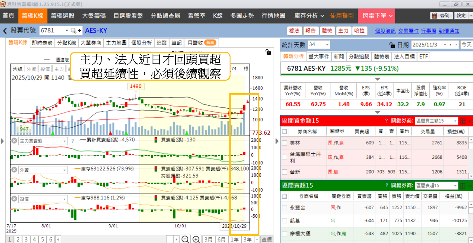Click the zoom out magnifier below the chart
Screen dimensions: 473x243
pyautogui.click(x=185, y=239)
